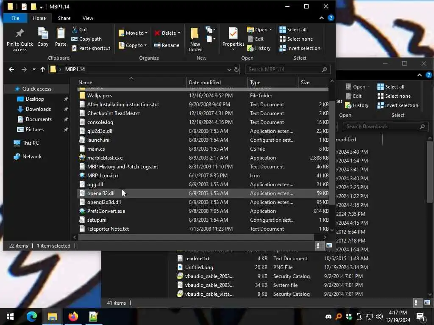The width and height of the screenshot is (434, 325).
Task: Open Downloads in navigation pane
Action: (x=38, y=109)
